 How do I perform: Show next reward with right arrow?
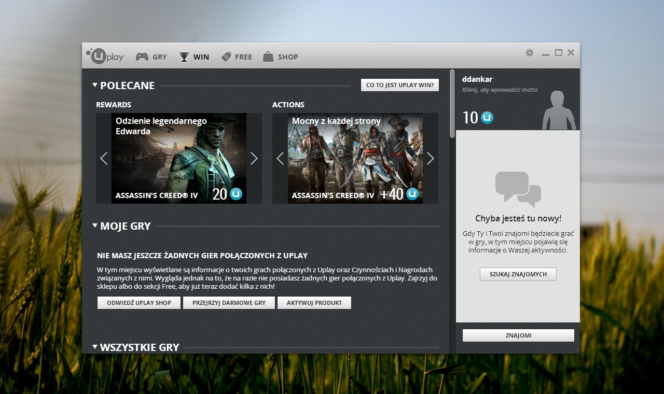254,158
